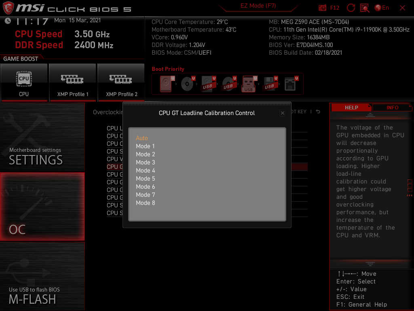
Task: Click the 'CPU Core Temperature: 29°C' reading
Action: (190, 22)
